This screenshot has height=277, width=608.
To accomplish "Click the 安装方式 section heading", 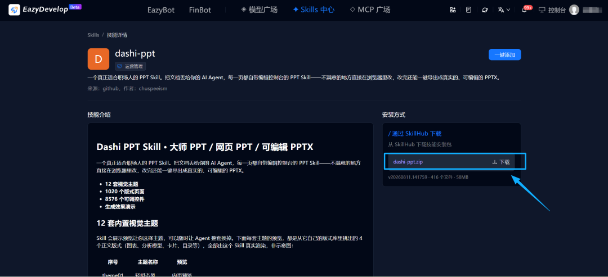I will pos(394,115).
